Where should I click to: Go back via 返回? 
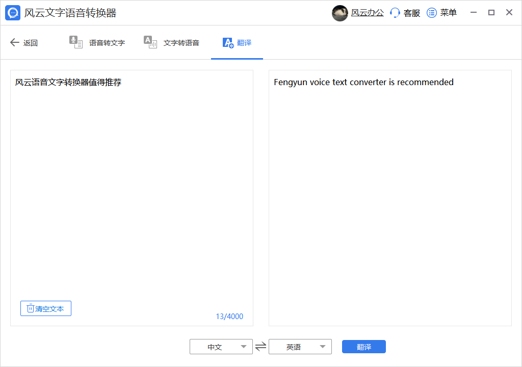[30, 43]
